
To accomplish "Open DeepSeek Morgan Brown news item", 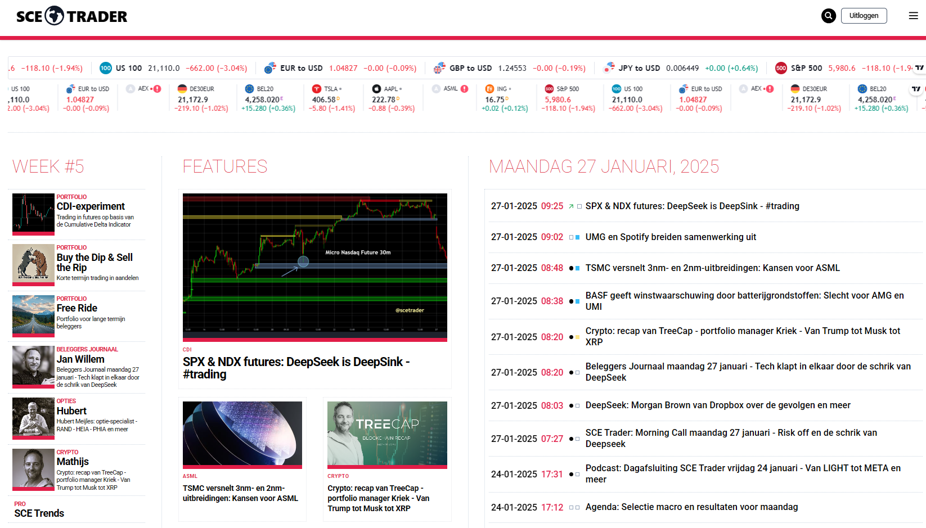I will 718,405.
